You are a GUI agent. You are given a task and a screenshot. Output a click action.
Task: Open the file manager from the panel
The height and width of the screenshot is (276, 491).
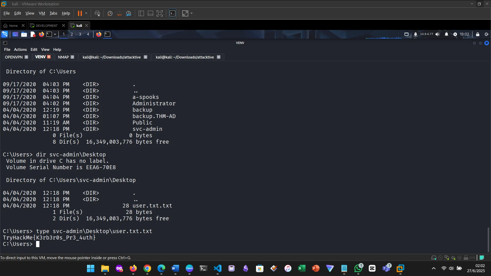click(24, 34)
